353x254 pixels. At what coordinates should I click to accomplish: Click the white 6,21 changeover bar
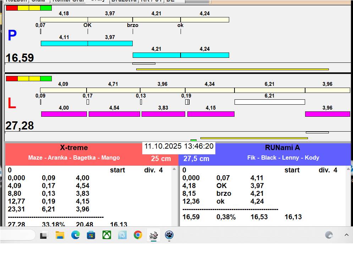(x=270, y=102)
